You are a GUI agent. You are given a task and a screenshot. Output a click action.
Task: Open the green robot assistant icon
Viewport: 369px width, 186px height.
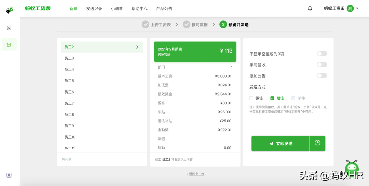coord(352,167)
